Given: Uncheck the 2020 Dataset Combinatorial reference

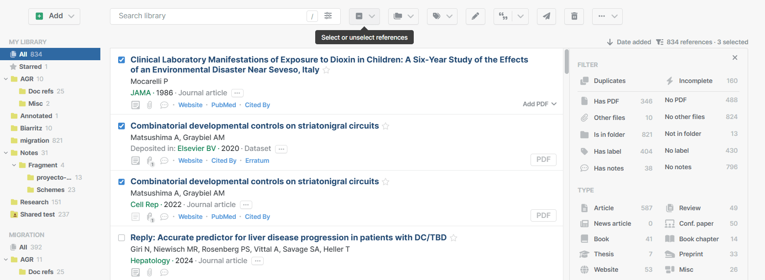Looking at the screenshot, I should pos(121,126).
